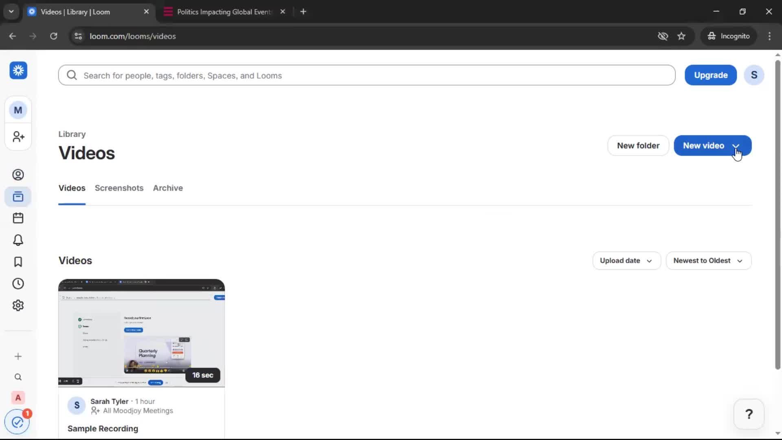The image size is (782, 440).
Task: Open the Sample Recording thumbnail
Action: pos(141,332)
